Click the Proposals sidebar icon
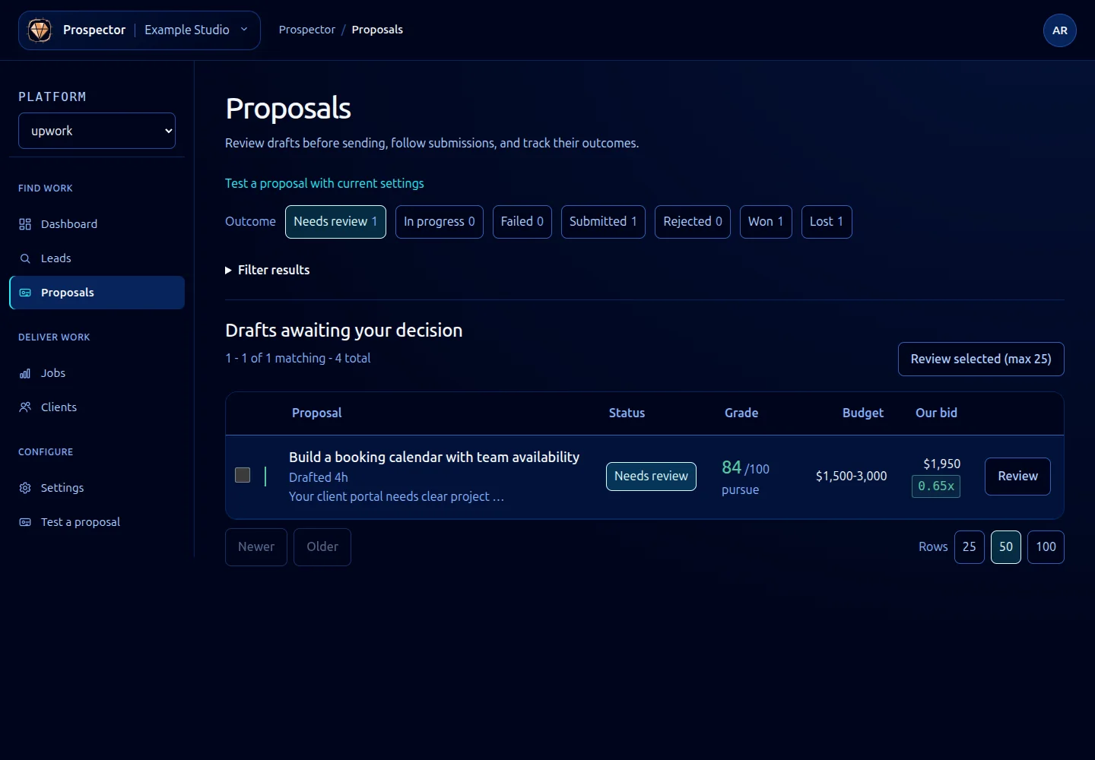 pos(25,293)
